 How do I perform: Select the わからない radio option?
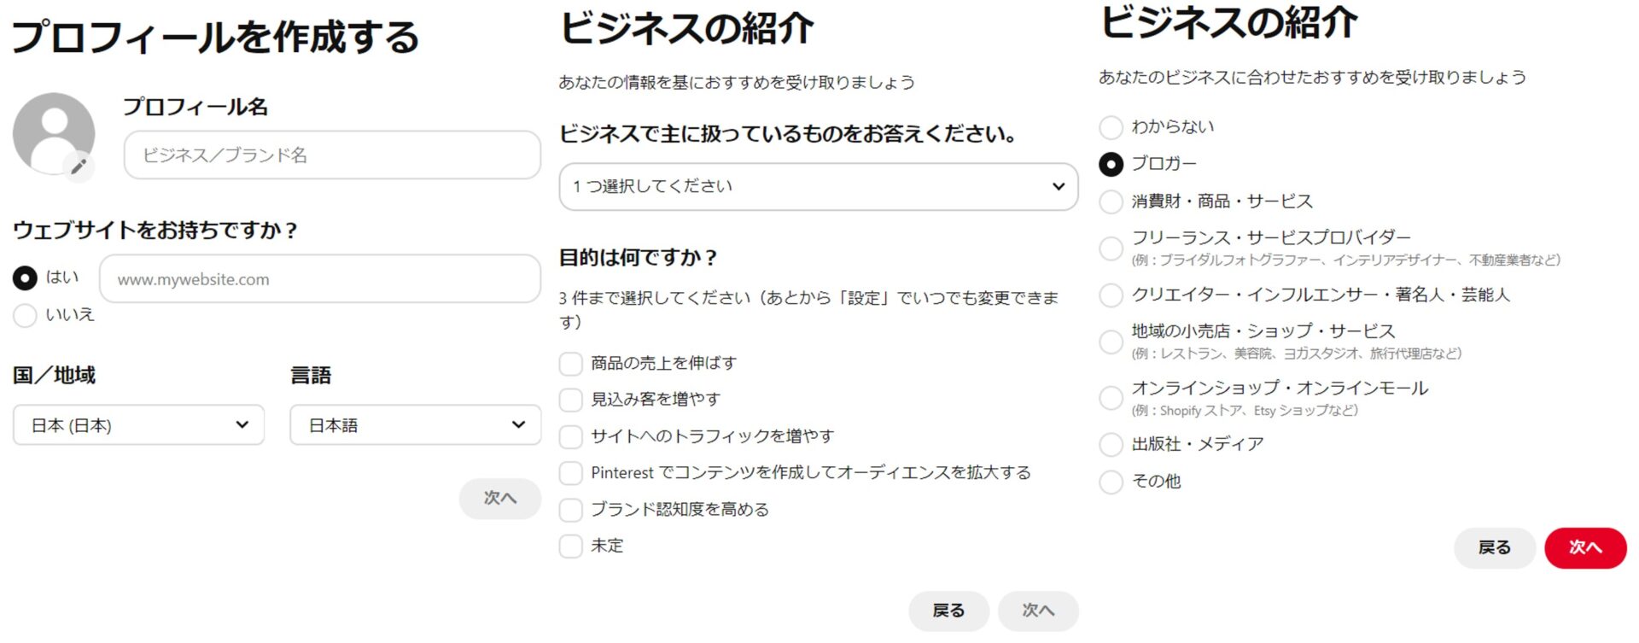pyautogui.click(x=1111, y=127)
